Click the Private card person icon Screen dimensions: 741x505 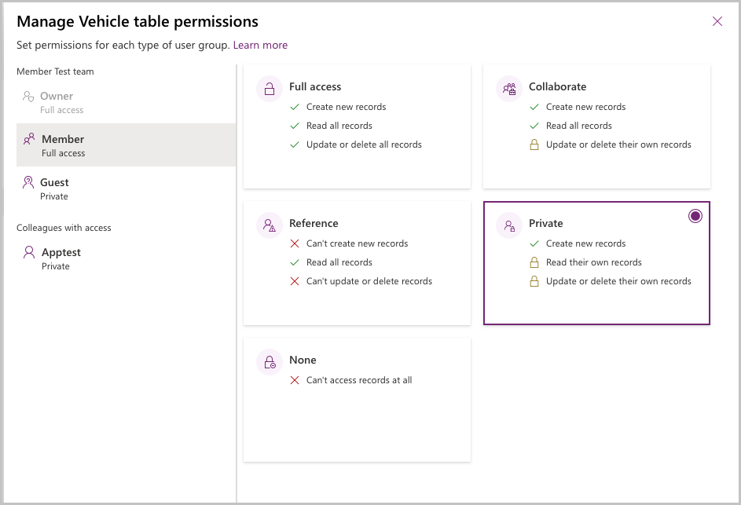(508, 225)
